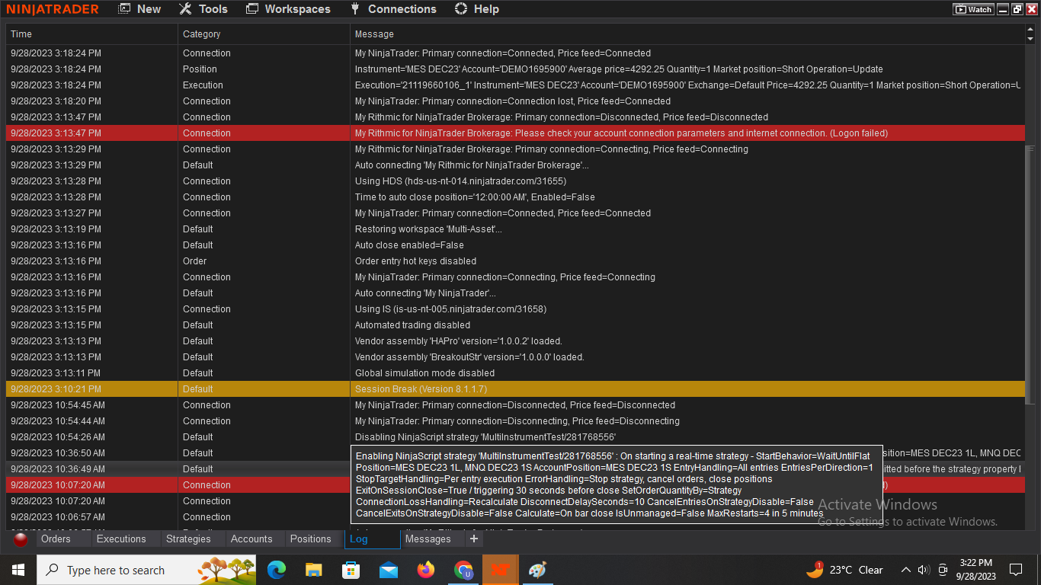Viewport: 1041px width, 585px height.
Task: Add a new tab with the plus icon
Action: [x=474, y=539]
